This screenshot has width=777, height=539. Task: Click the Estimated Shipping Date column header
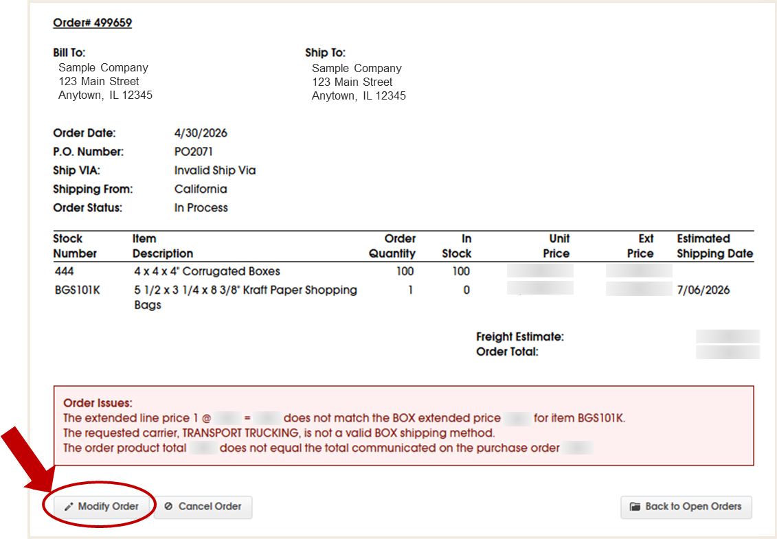[x=715, y=246]
